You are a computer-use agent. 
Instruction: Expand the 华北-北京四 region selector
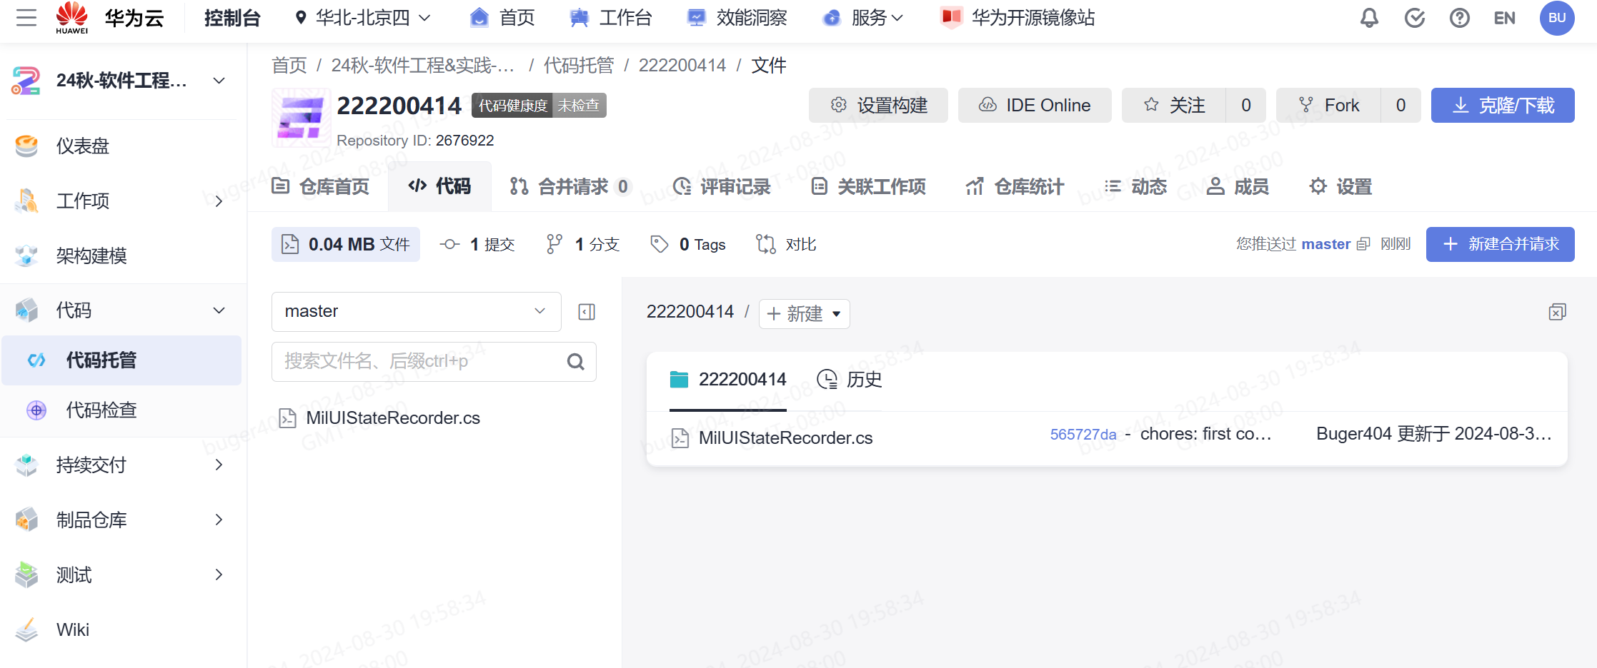(x=363, y=18)
